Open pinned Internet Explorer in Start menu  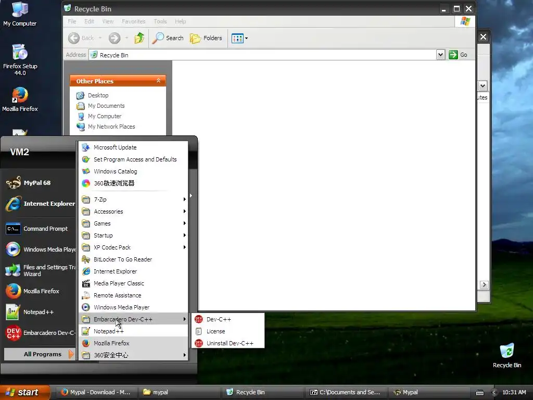click(40, 204)
